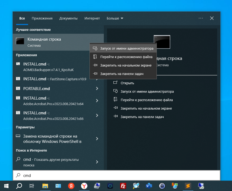Launch FileZilla from the taskbar
Viewport: 232px width, 191px height.
point(123,186)
